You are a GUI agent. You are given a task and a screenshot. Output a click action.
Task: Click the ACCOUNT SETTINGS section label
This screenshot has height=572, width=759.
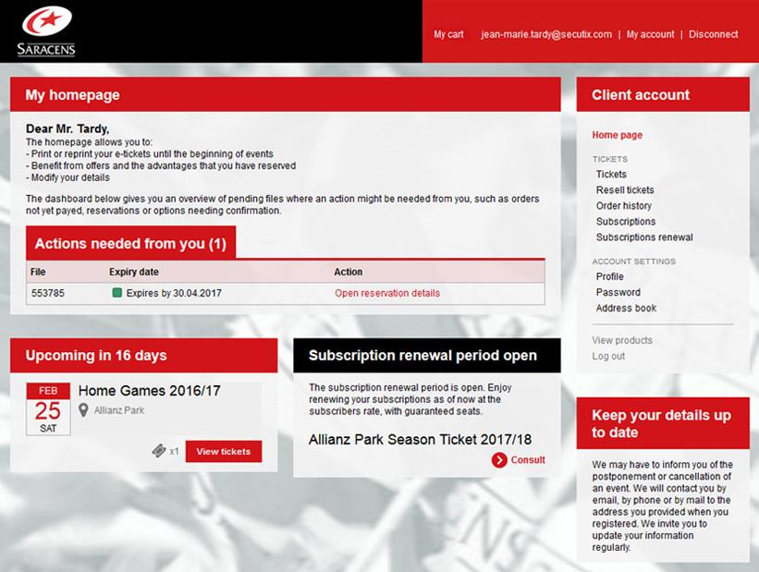click(x=633, y=262)
